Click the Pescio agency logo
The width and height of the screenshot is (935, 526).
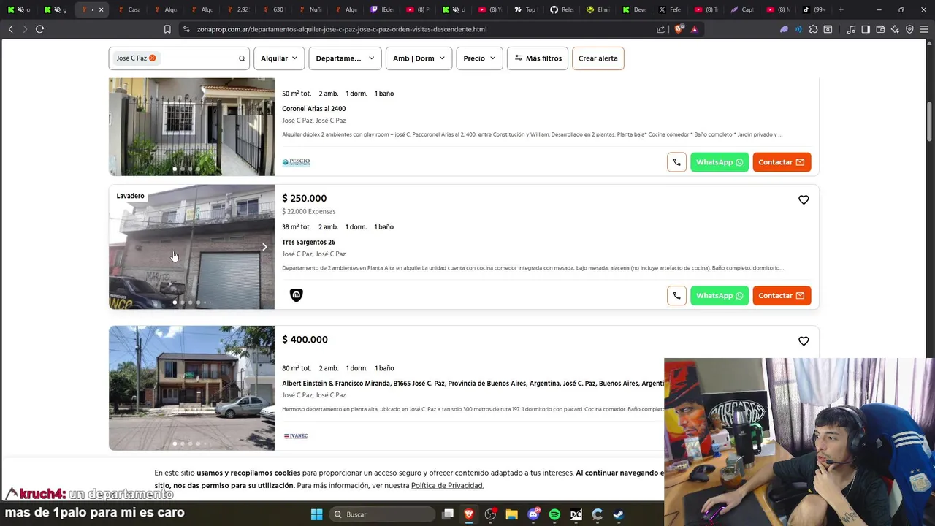(x=296, y=161)
